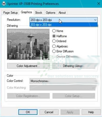Switch to the Page Setup tab

pos(10,13)
